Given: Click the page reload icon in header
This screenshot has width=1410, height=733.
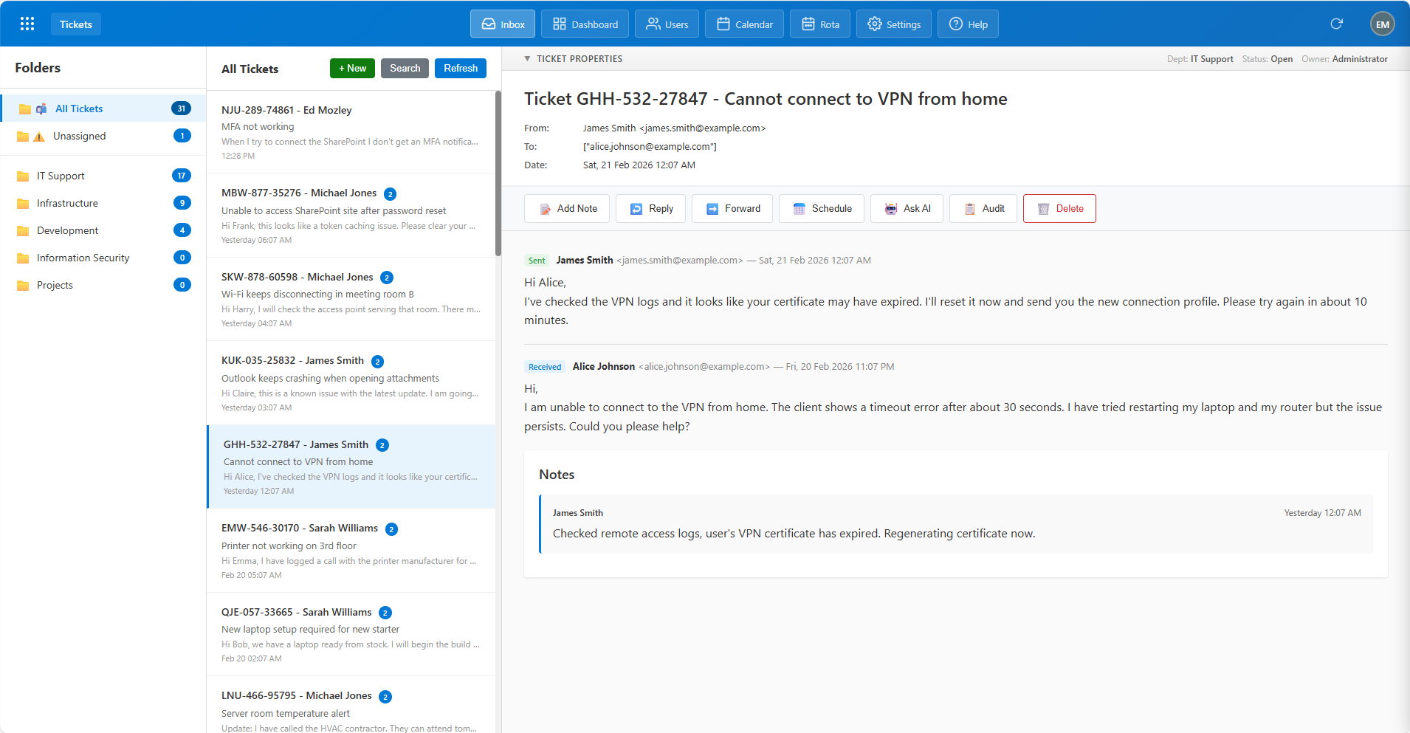Looking at the screenshot, I should 1336,24.
